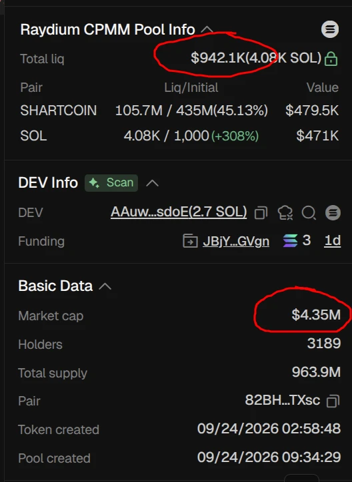Copy the DEV wallet address
352x482 pixels.
(x=261, y=213)
